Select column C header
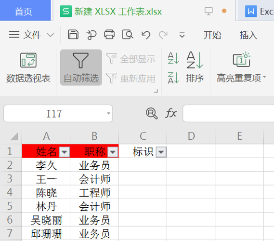 143,136
